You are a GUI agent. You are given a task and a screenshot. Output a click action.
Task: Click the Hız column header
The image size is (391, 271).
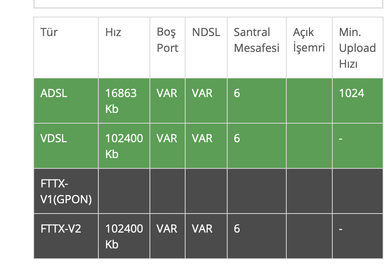click(113, 32)
